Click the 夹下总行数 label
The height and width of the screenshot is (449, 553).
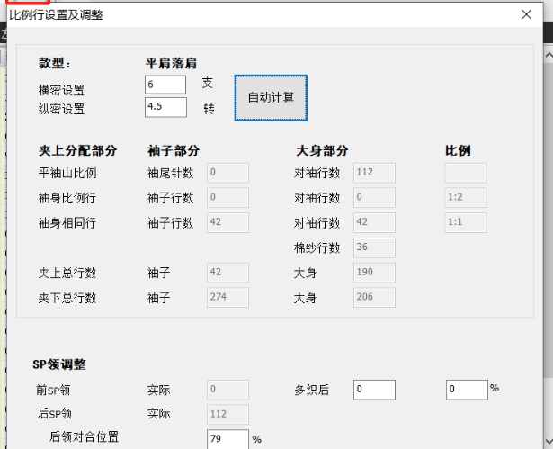point(67,298)
